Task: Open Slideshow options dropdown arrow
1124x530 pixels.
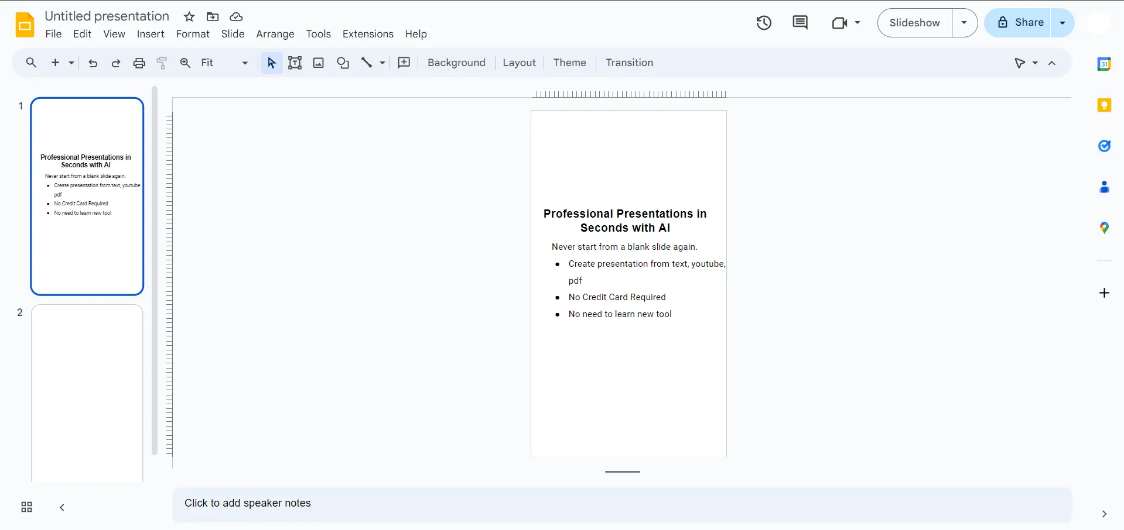Action: (x=964, y=23)
